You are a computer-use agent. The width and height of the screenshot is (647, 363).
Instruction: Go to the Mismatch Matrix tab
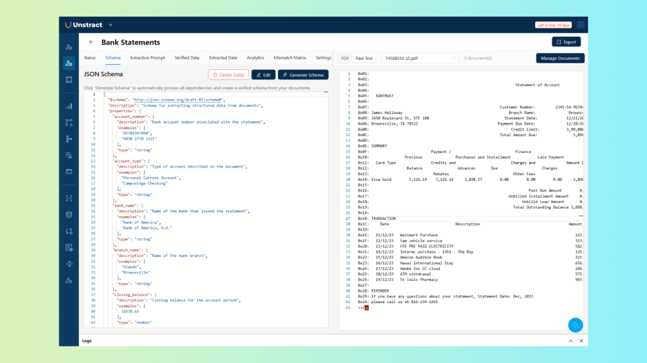pyautogui.click(x=289, y=58)
